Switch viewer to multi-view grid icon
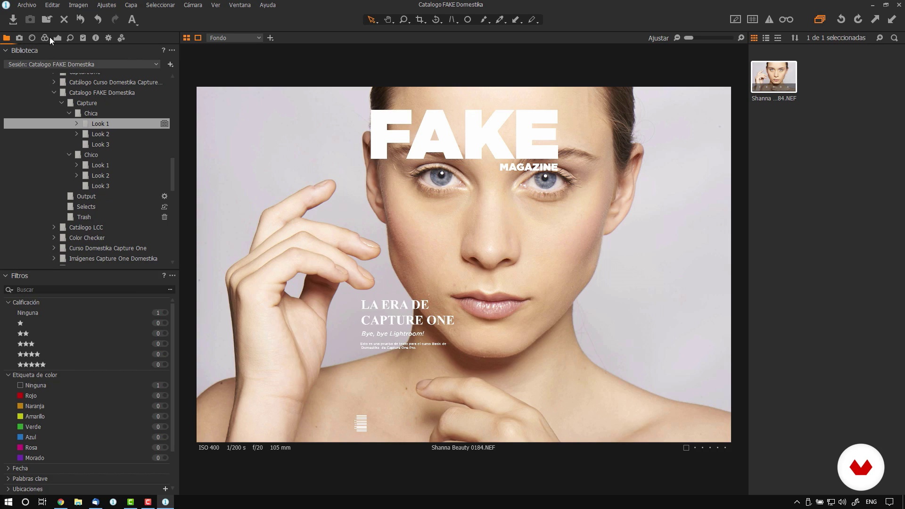Image resolution: width=905 pixels, height=509 pixels. 187,38
